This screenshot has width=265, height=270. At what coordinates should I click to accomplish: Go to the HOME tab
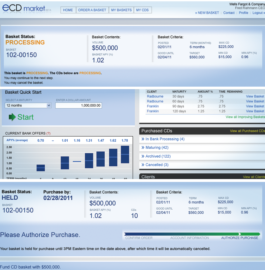pos(68,10)
